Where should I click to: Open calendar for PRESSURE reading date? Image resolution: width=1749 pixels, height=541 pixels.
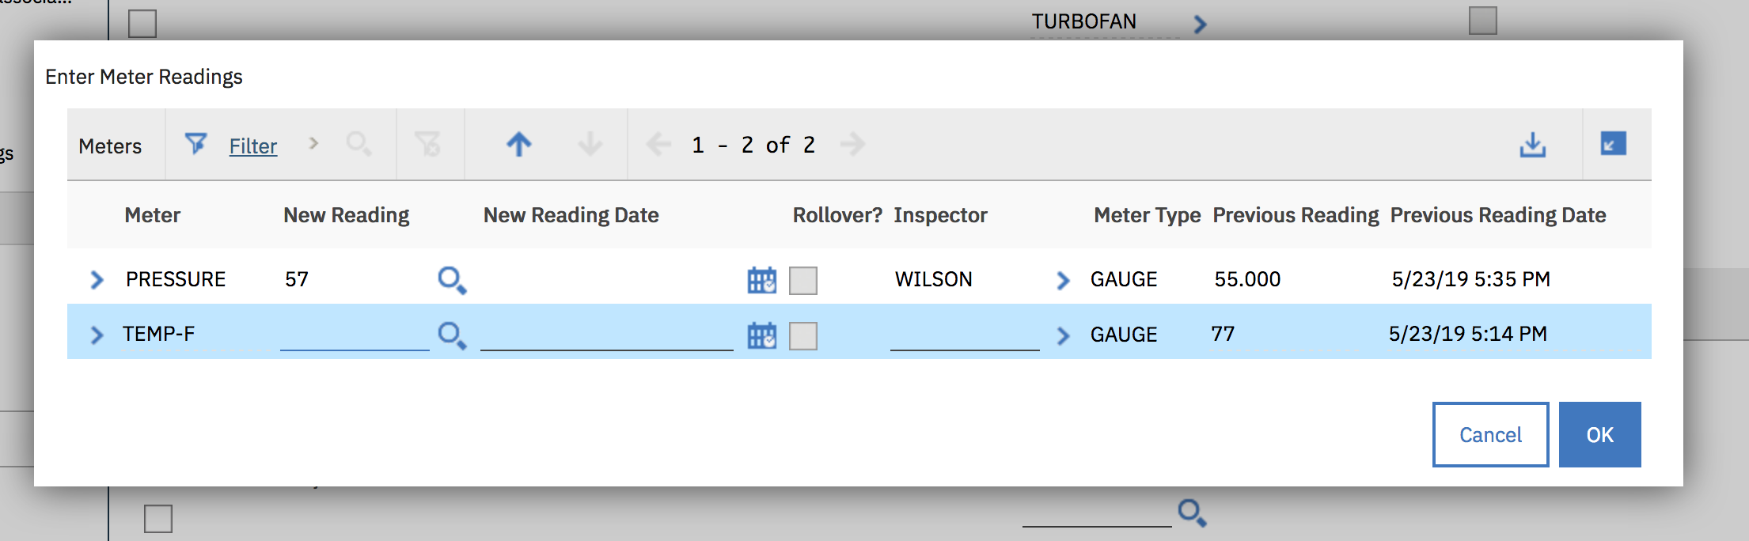[762, 280]
